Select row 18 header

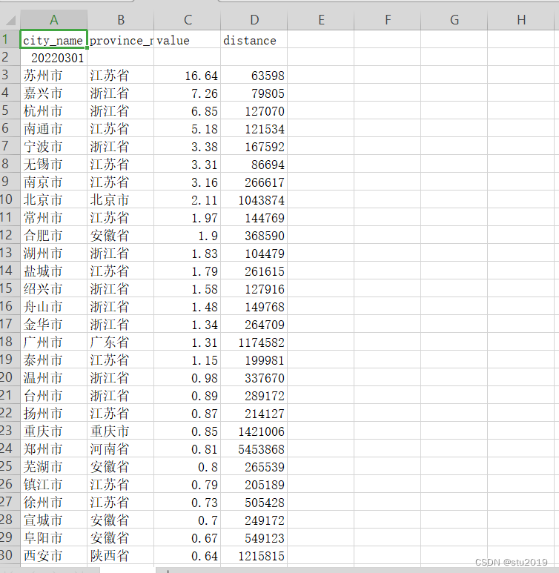(x=10, y=342)
